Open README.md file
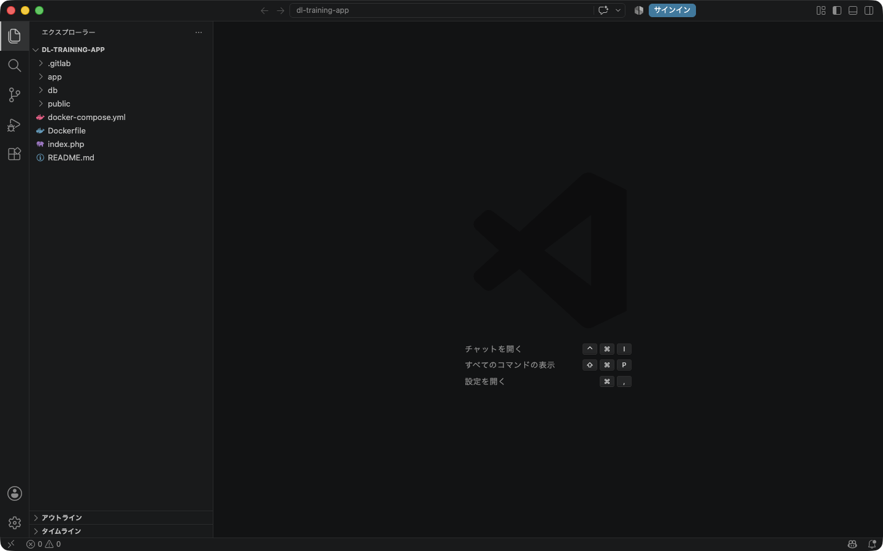The image size is (883, 551). (121, 157)
